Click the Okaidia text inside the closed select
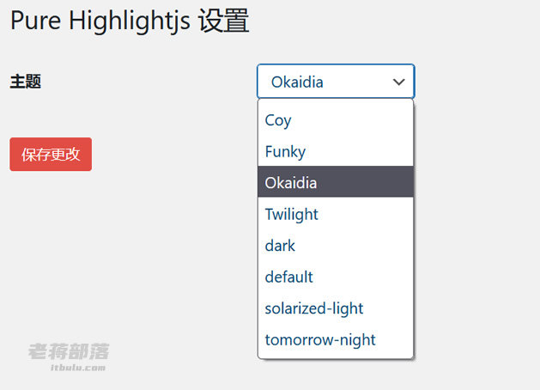This screenshot has height=390, width=540. tap(297, 82)
